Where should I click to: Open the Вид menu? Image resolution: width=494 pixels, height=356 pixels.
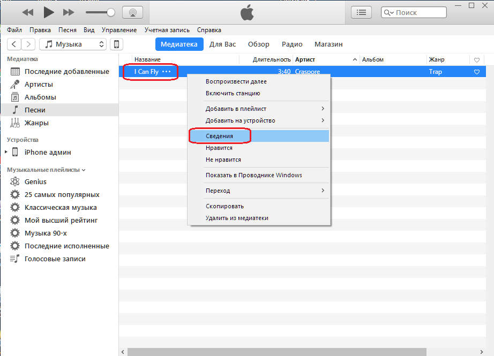tap(89, 30)
